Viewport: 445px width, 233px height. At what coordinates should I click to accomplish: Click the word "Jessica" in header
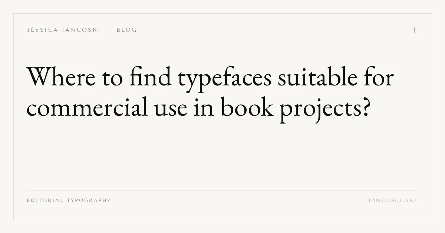[x=42, y=30]
